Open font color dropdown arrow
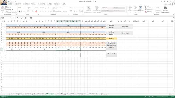Screen dimensions: 175x98 point(38,11)
